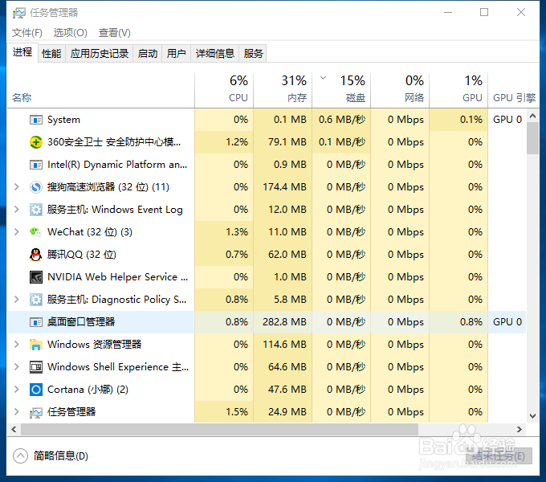This screenshot has height=482, width=546.
Task: Select the 桌面窗口管理器 process name
Action: pyautogui.click(x=81, y=322)
